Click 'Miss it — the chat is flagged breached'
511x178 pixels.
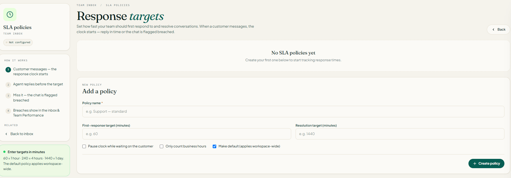tap(35, 98)
